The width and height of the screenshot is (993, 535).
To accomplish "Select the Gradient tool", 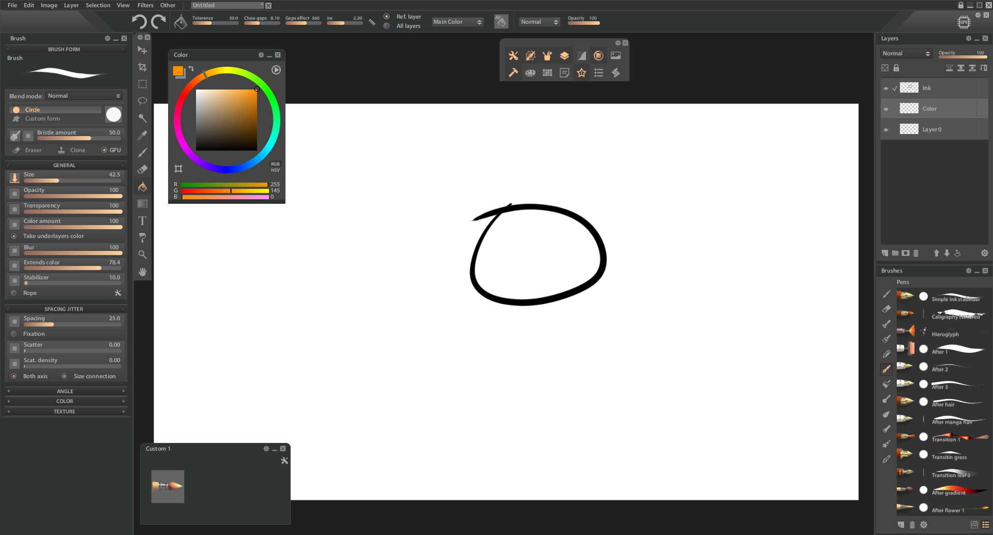I will pos(143,204).
